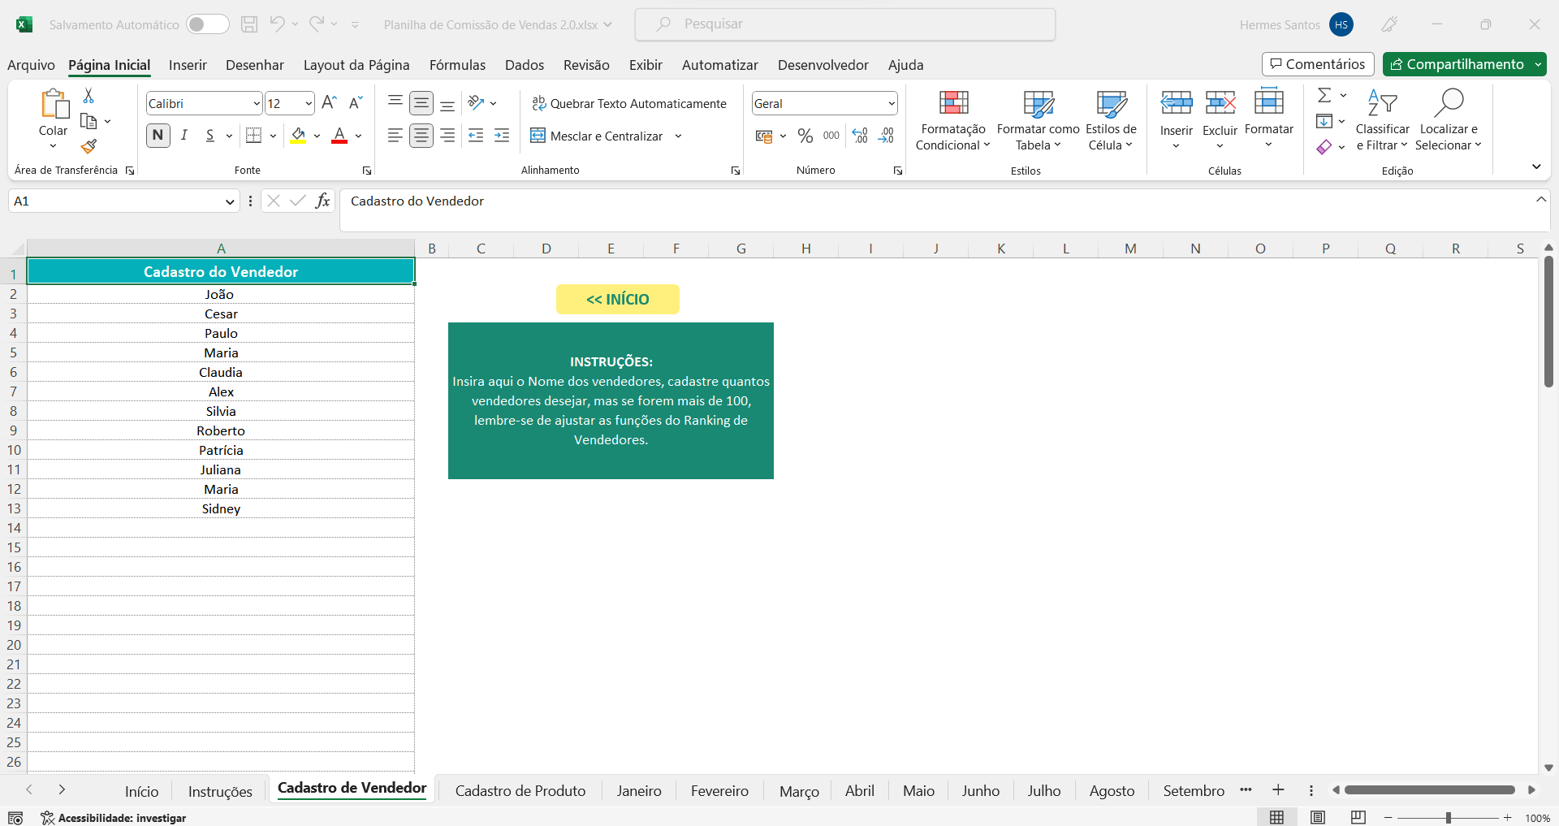
Task: Toggle bold N formatting
Action: tap(158, 136)
